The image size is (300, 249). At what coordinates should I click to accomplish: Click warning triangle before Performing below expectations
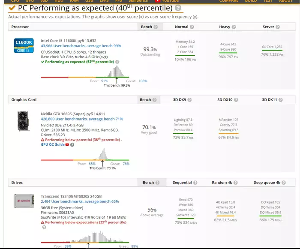[x=42, y=222]
